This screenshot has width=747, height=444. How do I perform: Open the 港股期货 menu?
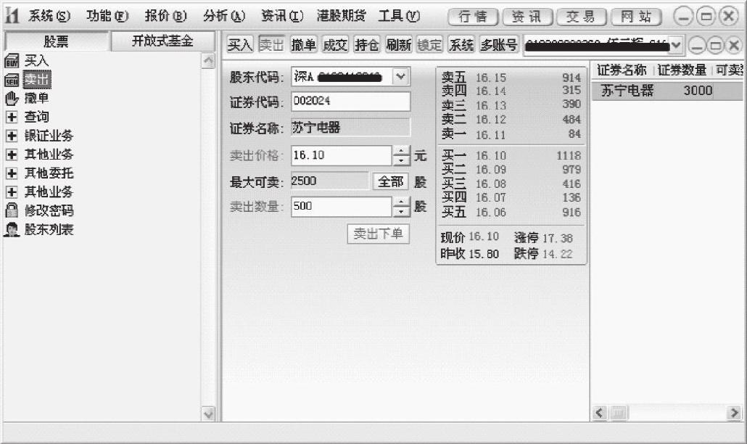pos(341,16)
